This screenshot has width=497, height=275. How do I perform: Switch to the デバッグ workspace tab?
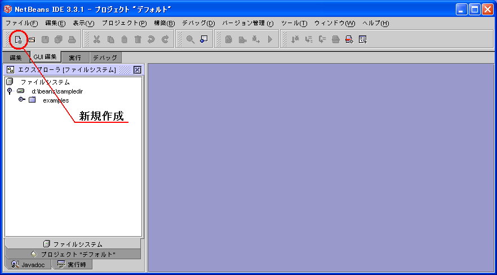pyautogui.click(x=105, y=58)
